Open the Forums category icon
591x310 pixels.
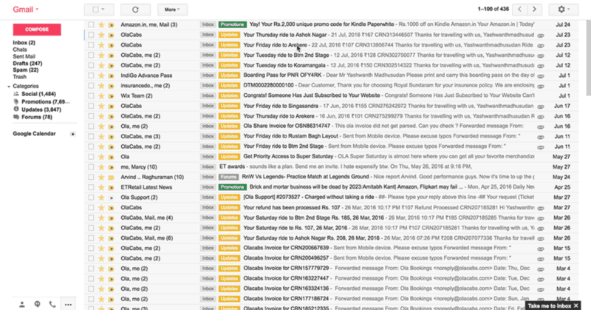tap(16, 117)
